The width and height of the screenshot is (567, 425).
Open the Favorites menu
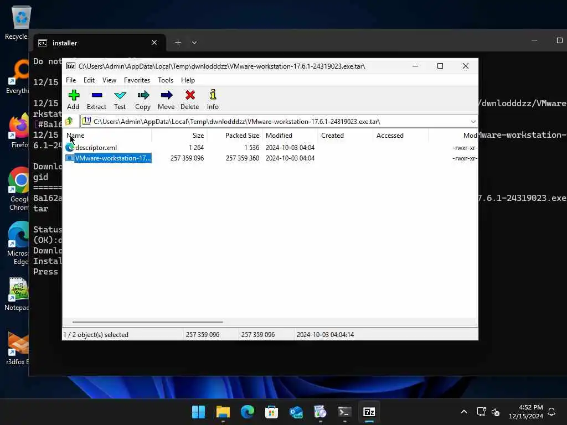tap(137, 80)
